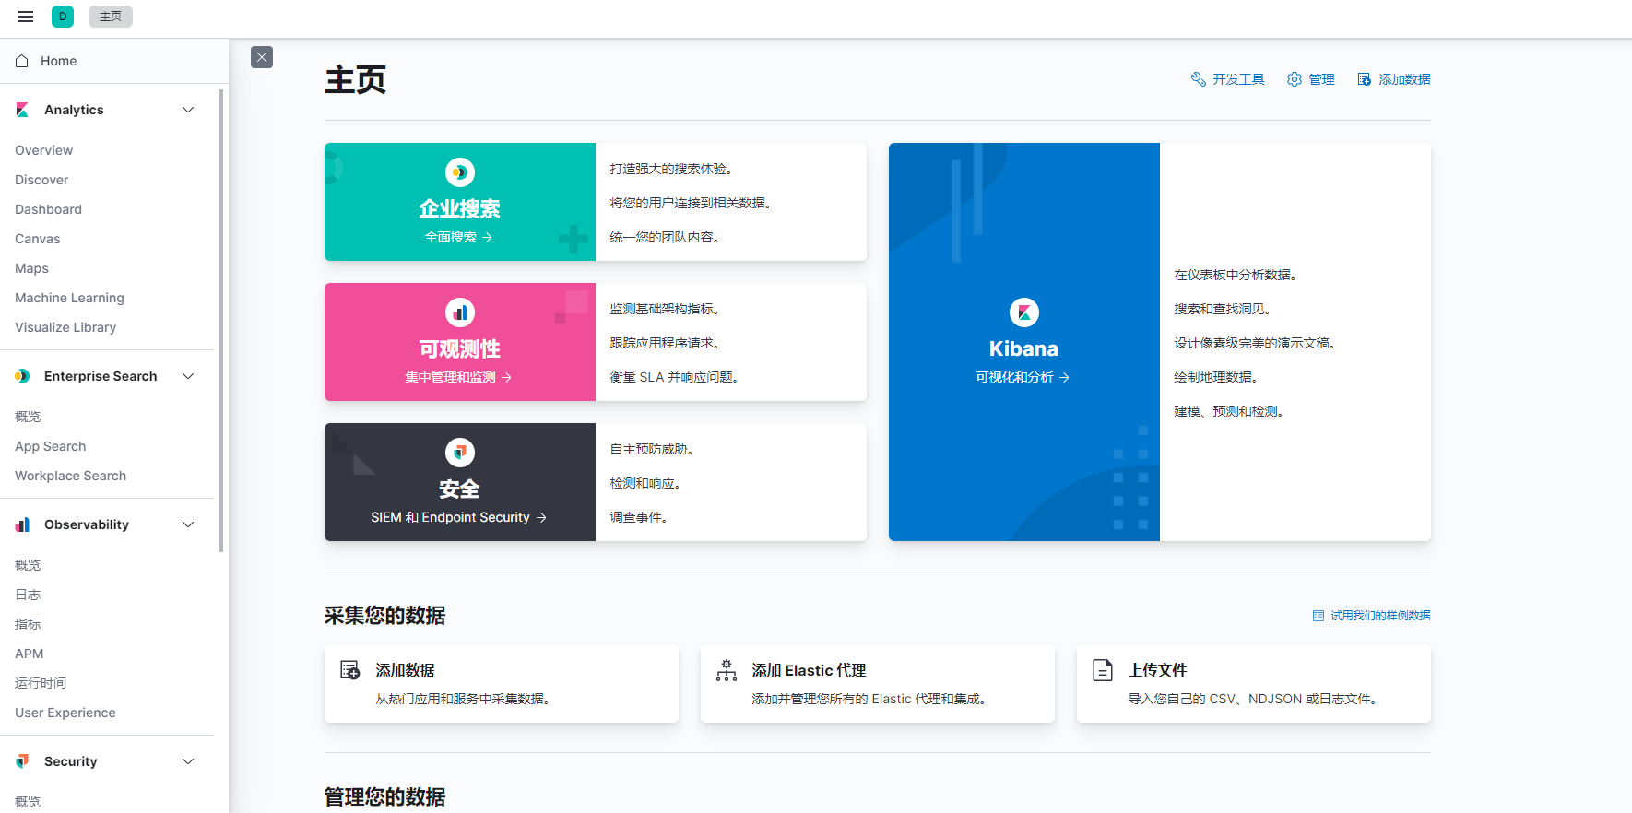
Task: Collapse the Observability section chevron
Action: point(188,524)
